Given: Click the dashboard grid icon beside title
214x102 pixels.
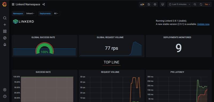Looking at the screenshot, I should pos(13,4).
